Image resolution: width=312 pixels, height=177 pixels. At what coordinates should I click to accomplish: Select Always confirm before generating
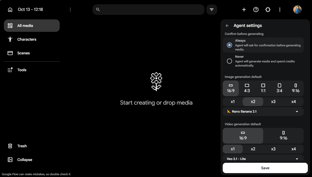pyautogui.click(x=263, y=45)
